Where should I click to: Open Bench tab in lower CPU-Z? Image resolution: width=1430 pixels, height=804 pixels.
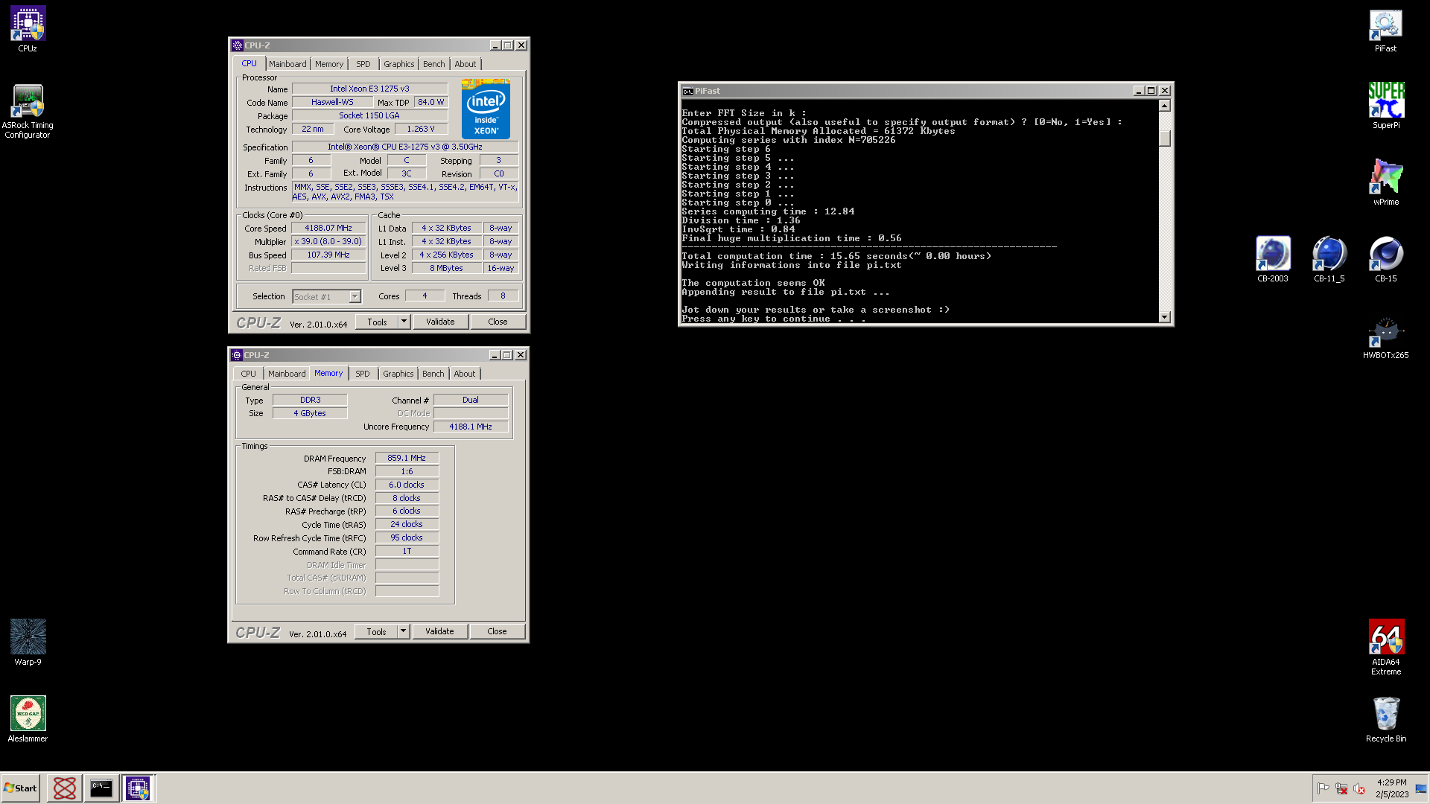433,374
